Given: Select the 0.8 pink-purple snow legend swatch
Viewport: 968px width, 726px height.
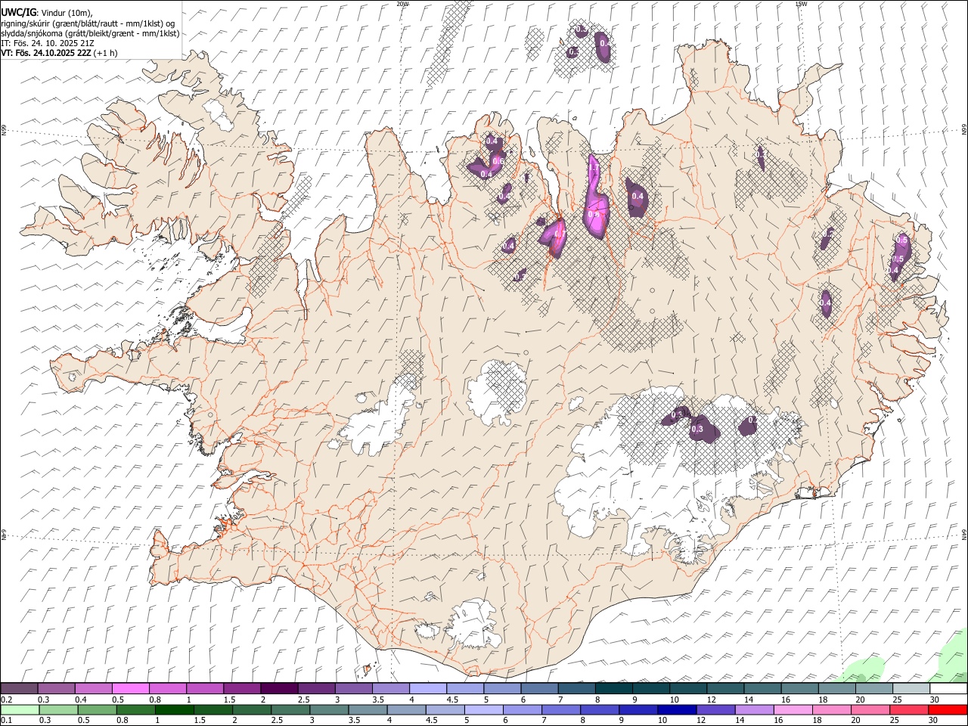Looking at the screenshot, I should pyautogui.click(x=168, y=688).
